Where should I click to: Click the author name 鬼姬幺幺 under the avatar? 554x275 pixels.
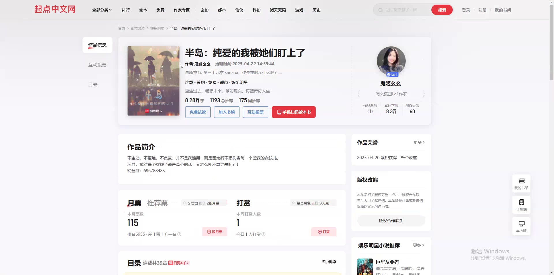click(391, 83)
